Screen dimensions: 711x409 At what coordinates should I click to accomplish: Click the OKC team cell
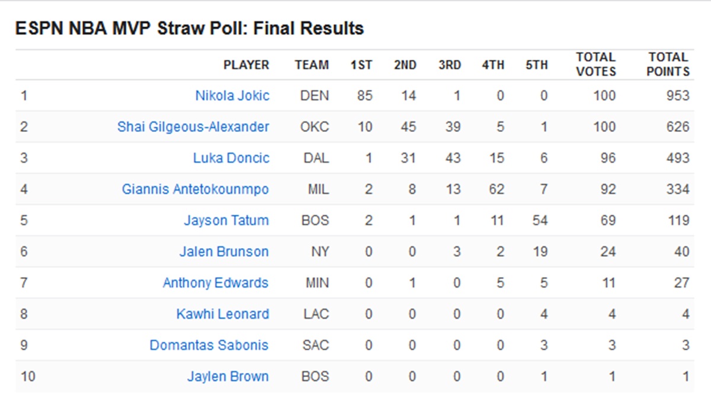(314, 127)
